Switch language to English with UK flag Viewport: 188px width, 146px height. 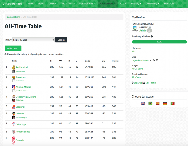[x=143, y=103]
